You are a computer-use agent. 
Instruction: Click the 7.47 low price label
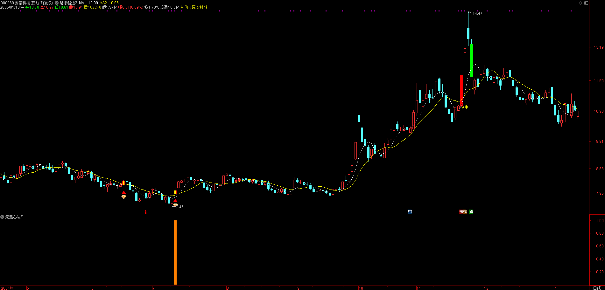[x=179, y=207]
